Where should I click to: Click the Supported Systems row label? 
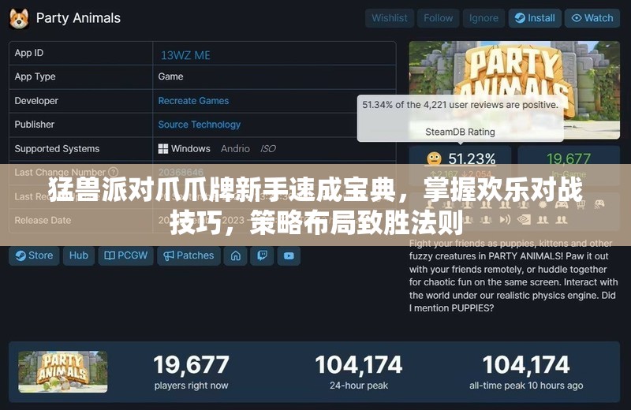point(57,148)
